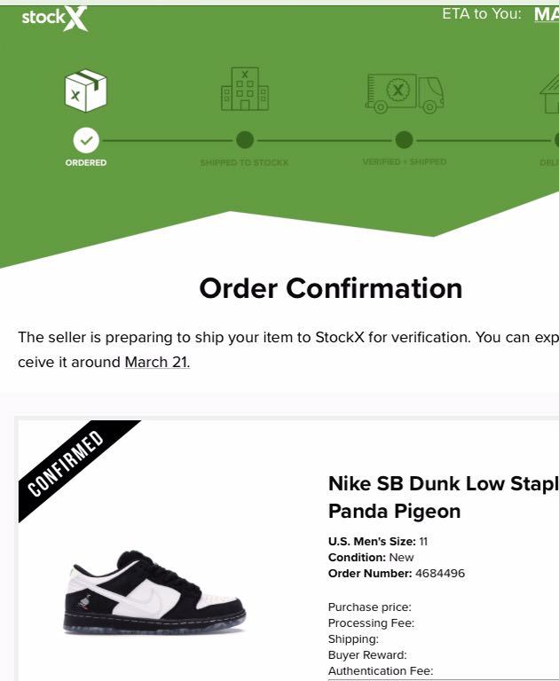
Task: Click the Nike SB Dunk Low product title
Action: [x=444, y=497]
